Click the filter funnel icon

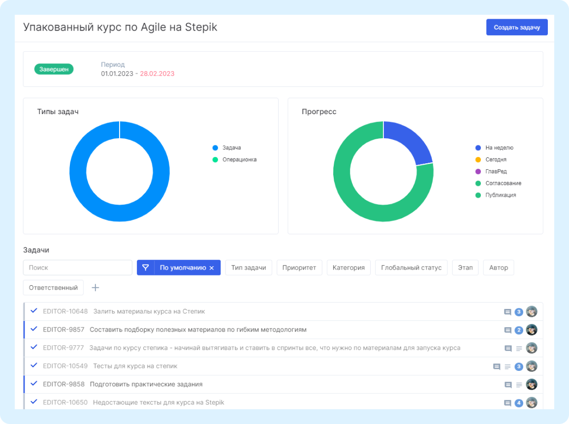point(146,267)
